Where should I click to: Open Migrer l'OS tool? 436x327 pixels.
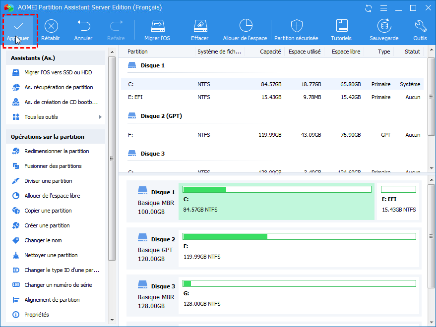coord(157,30)
